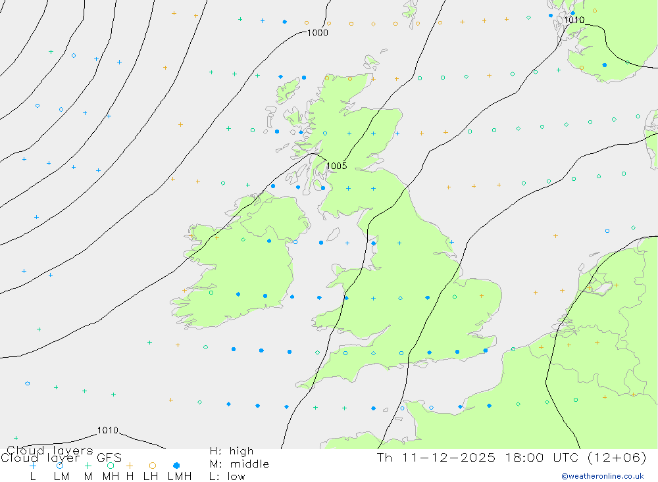Click the blue open circle LM legend symbol
The image size is (658, 482).
[60, 466]
